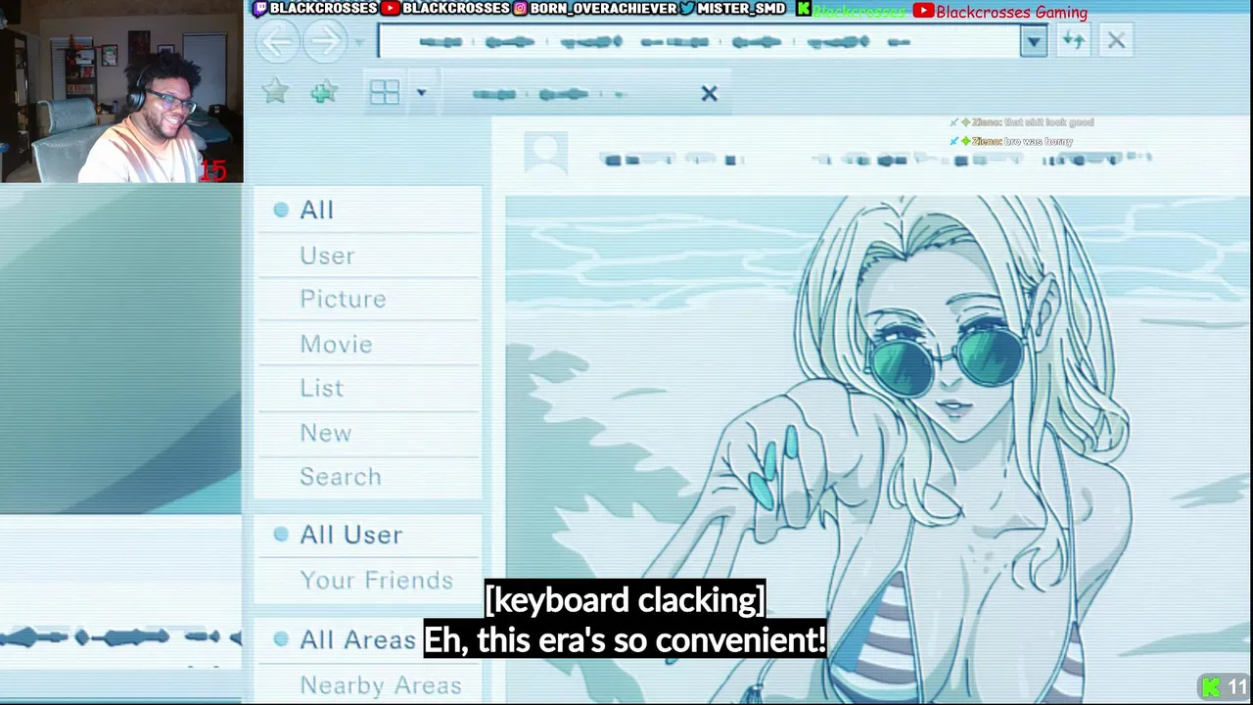This screenshot has height=705, width=1253.
Task: Click the Instagram logo in overlay
Action: pos(520,9)
